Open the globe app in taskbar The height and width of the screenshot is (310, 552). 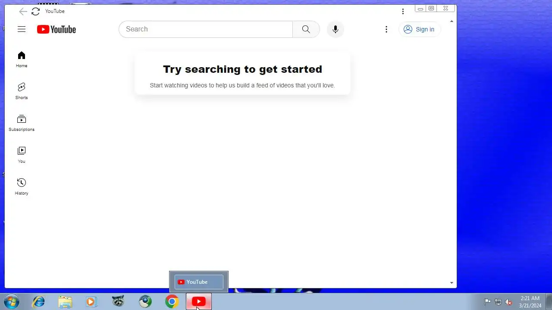(x=145, y=302)
